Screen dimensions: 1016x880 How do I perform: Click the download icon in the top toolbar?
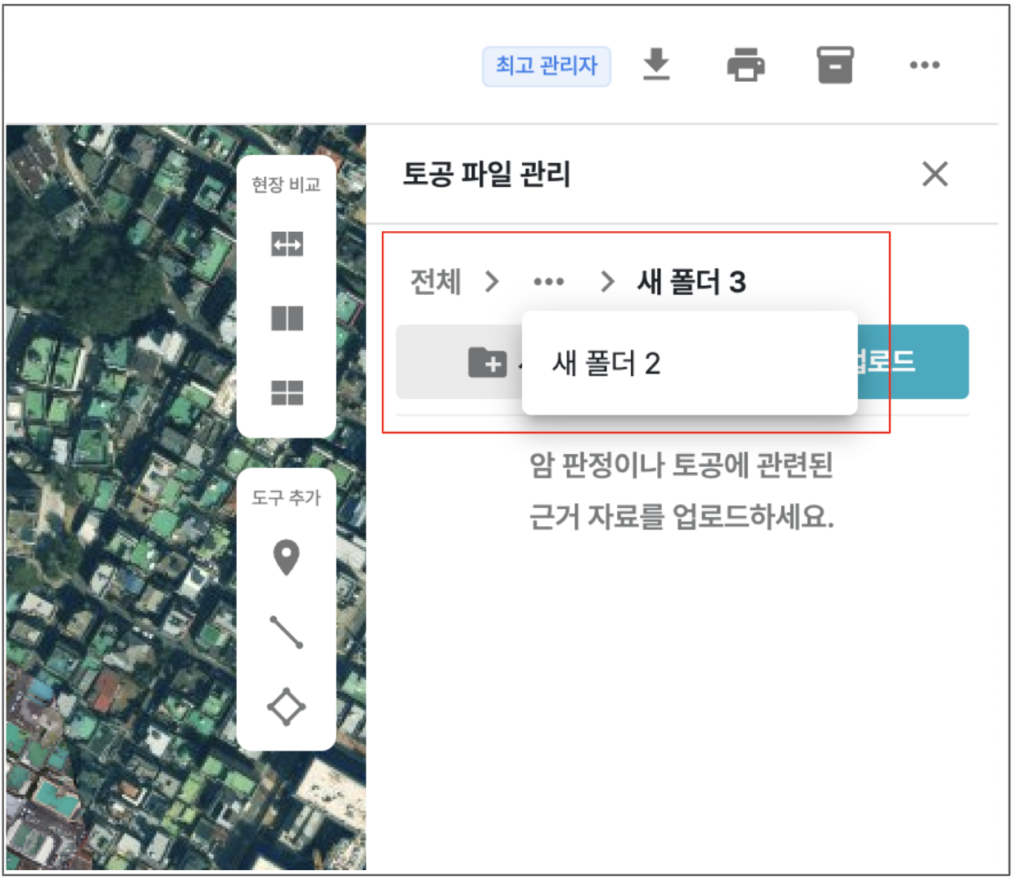point(655,65)
